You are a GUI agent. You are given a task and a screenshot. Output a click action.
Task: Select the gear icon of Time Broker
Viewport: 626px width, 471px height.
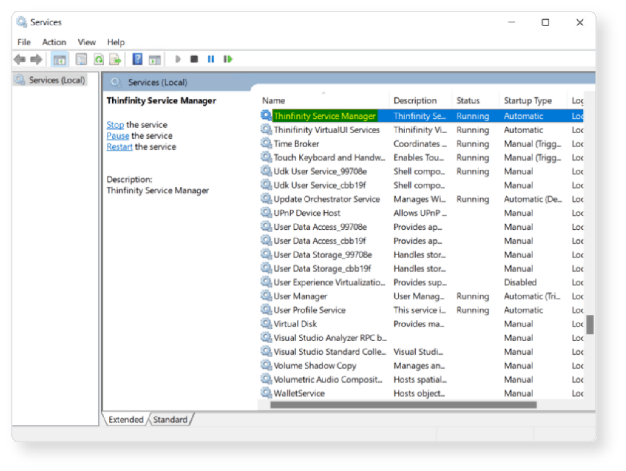click(x=266, y=143)
